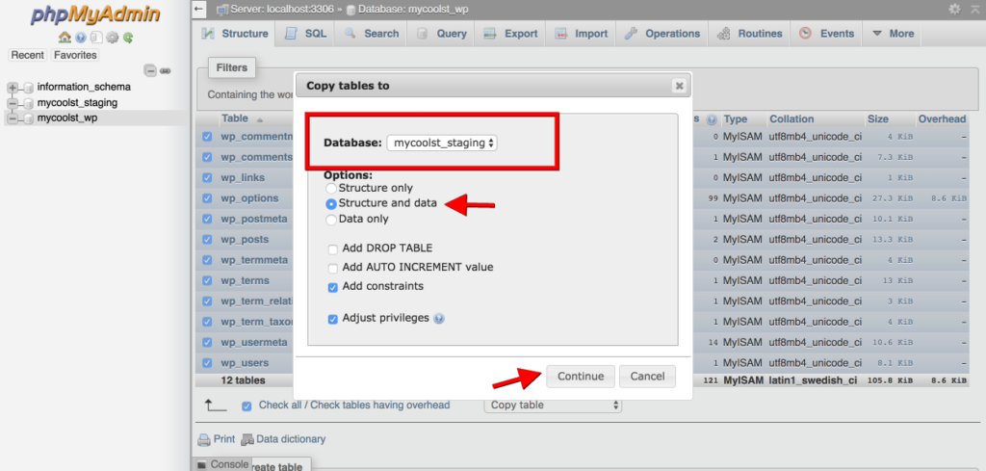The width and height of the screenshot is (986, 471).
Task: Choose the Data only radio option
Action: tap(332, 219)
